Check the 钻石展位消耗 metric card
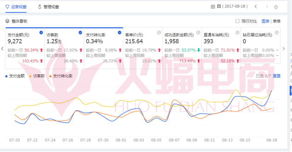292x152 pixels. pyautogui.click(x=277, y=33)
